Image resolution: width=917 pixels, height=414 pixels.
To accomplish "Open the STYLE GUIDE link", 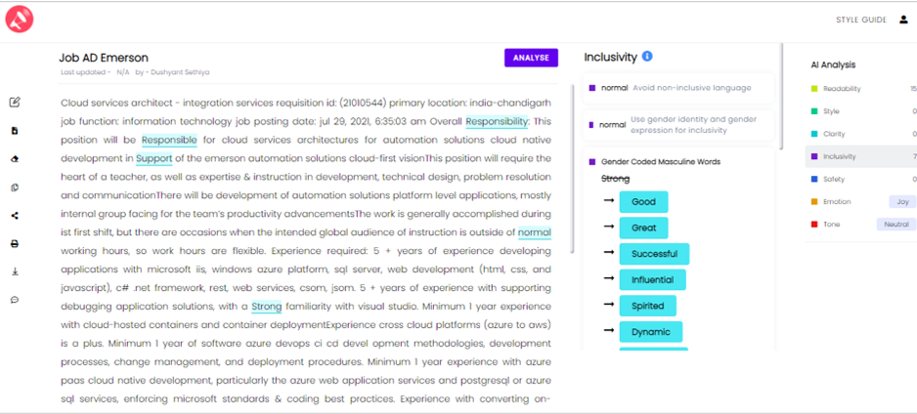I will click(x=861, y=20).
